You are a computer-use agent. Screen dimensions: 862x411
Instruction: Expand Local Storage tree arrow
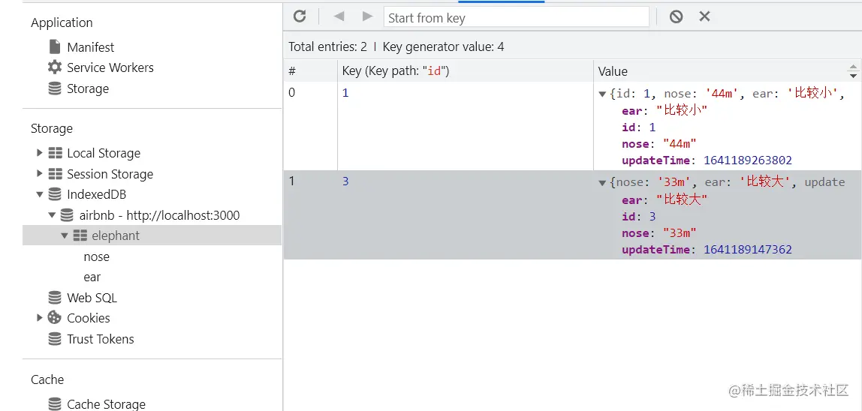click(x=39, y=153)
